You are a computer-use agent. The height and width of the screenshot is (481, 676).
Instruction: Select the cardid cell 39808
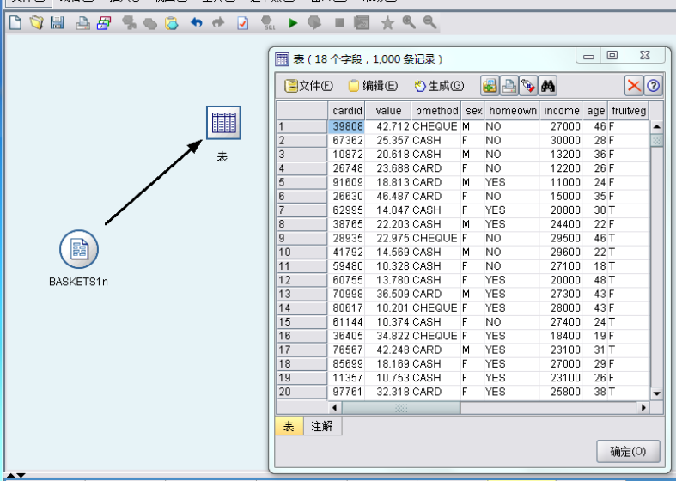347,126
